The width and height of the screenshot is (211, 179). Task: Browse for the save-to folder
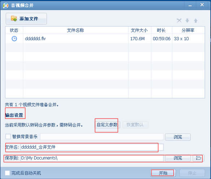178,158
